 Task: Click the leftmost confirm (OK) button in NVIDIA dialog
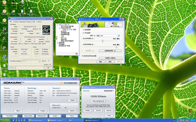coord(100,62)
